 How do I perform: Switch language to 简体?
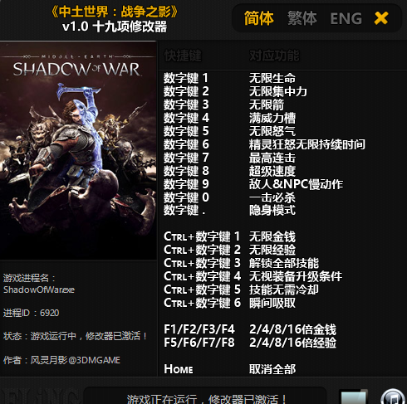(259, 18)
